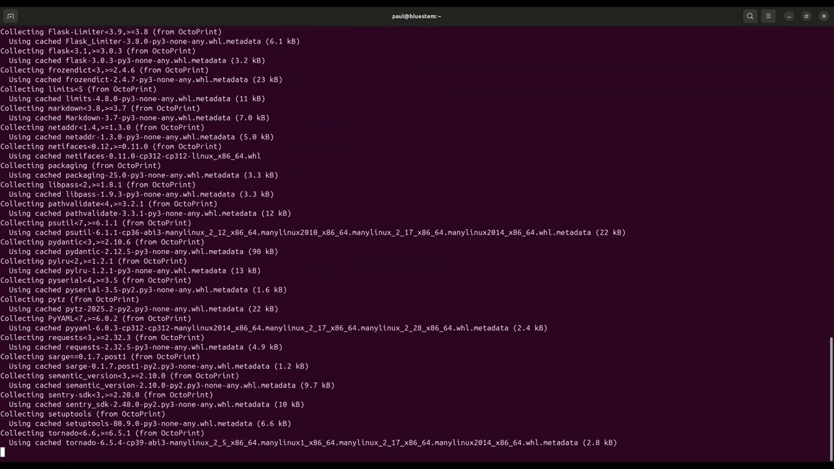Click the 'Collecting pytz (from OctoPrint)' line
834x469 pixels.
tap(70, 300)
